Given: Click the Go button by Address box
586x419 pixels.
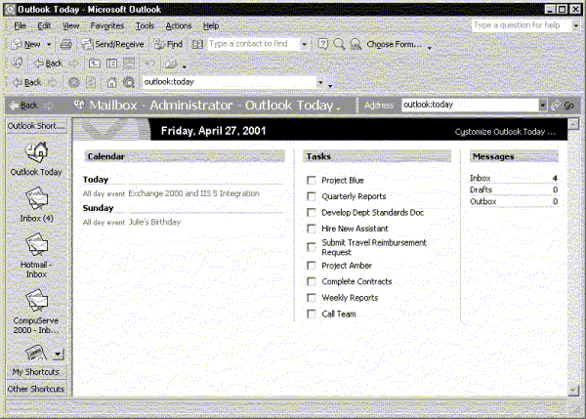Looking at the screenshot, I should point(563,105).
